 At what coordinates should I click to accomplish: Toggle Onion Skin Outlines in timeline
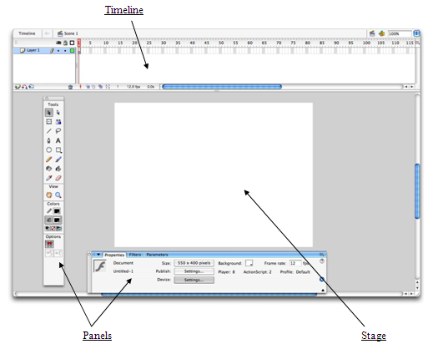tap(93, 87)
